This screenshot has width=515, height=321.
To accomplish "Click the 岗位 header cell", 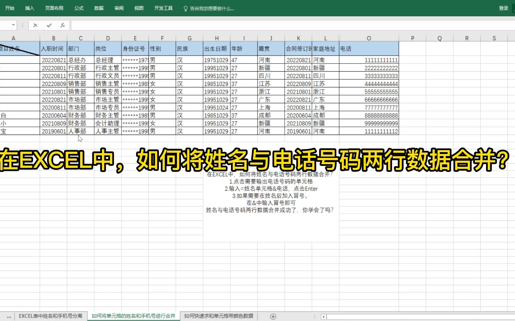I will 108,48.
